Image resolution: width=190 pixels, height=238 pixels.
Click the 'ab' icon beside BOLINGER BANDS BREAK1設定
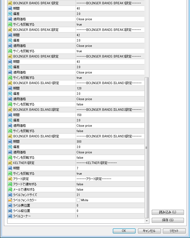pyautogui.click(x=10, y=3)
